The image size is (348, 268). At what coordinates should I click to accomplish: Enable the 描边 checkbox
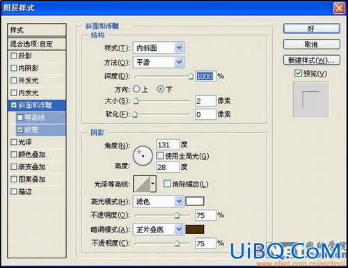click(x=14, y=191)
